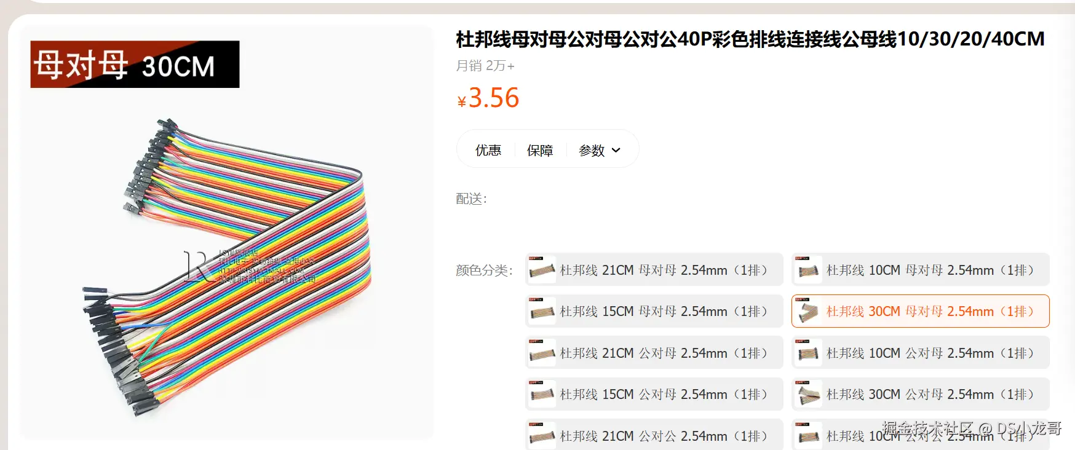Click thumbnail icon of 15CM 公对母 option

point(542,394)
